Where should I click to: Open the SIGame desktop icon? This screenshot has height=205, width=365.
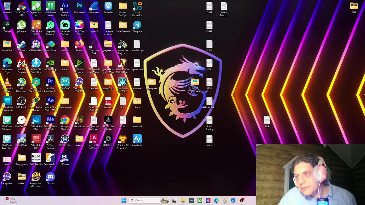65,160
